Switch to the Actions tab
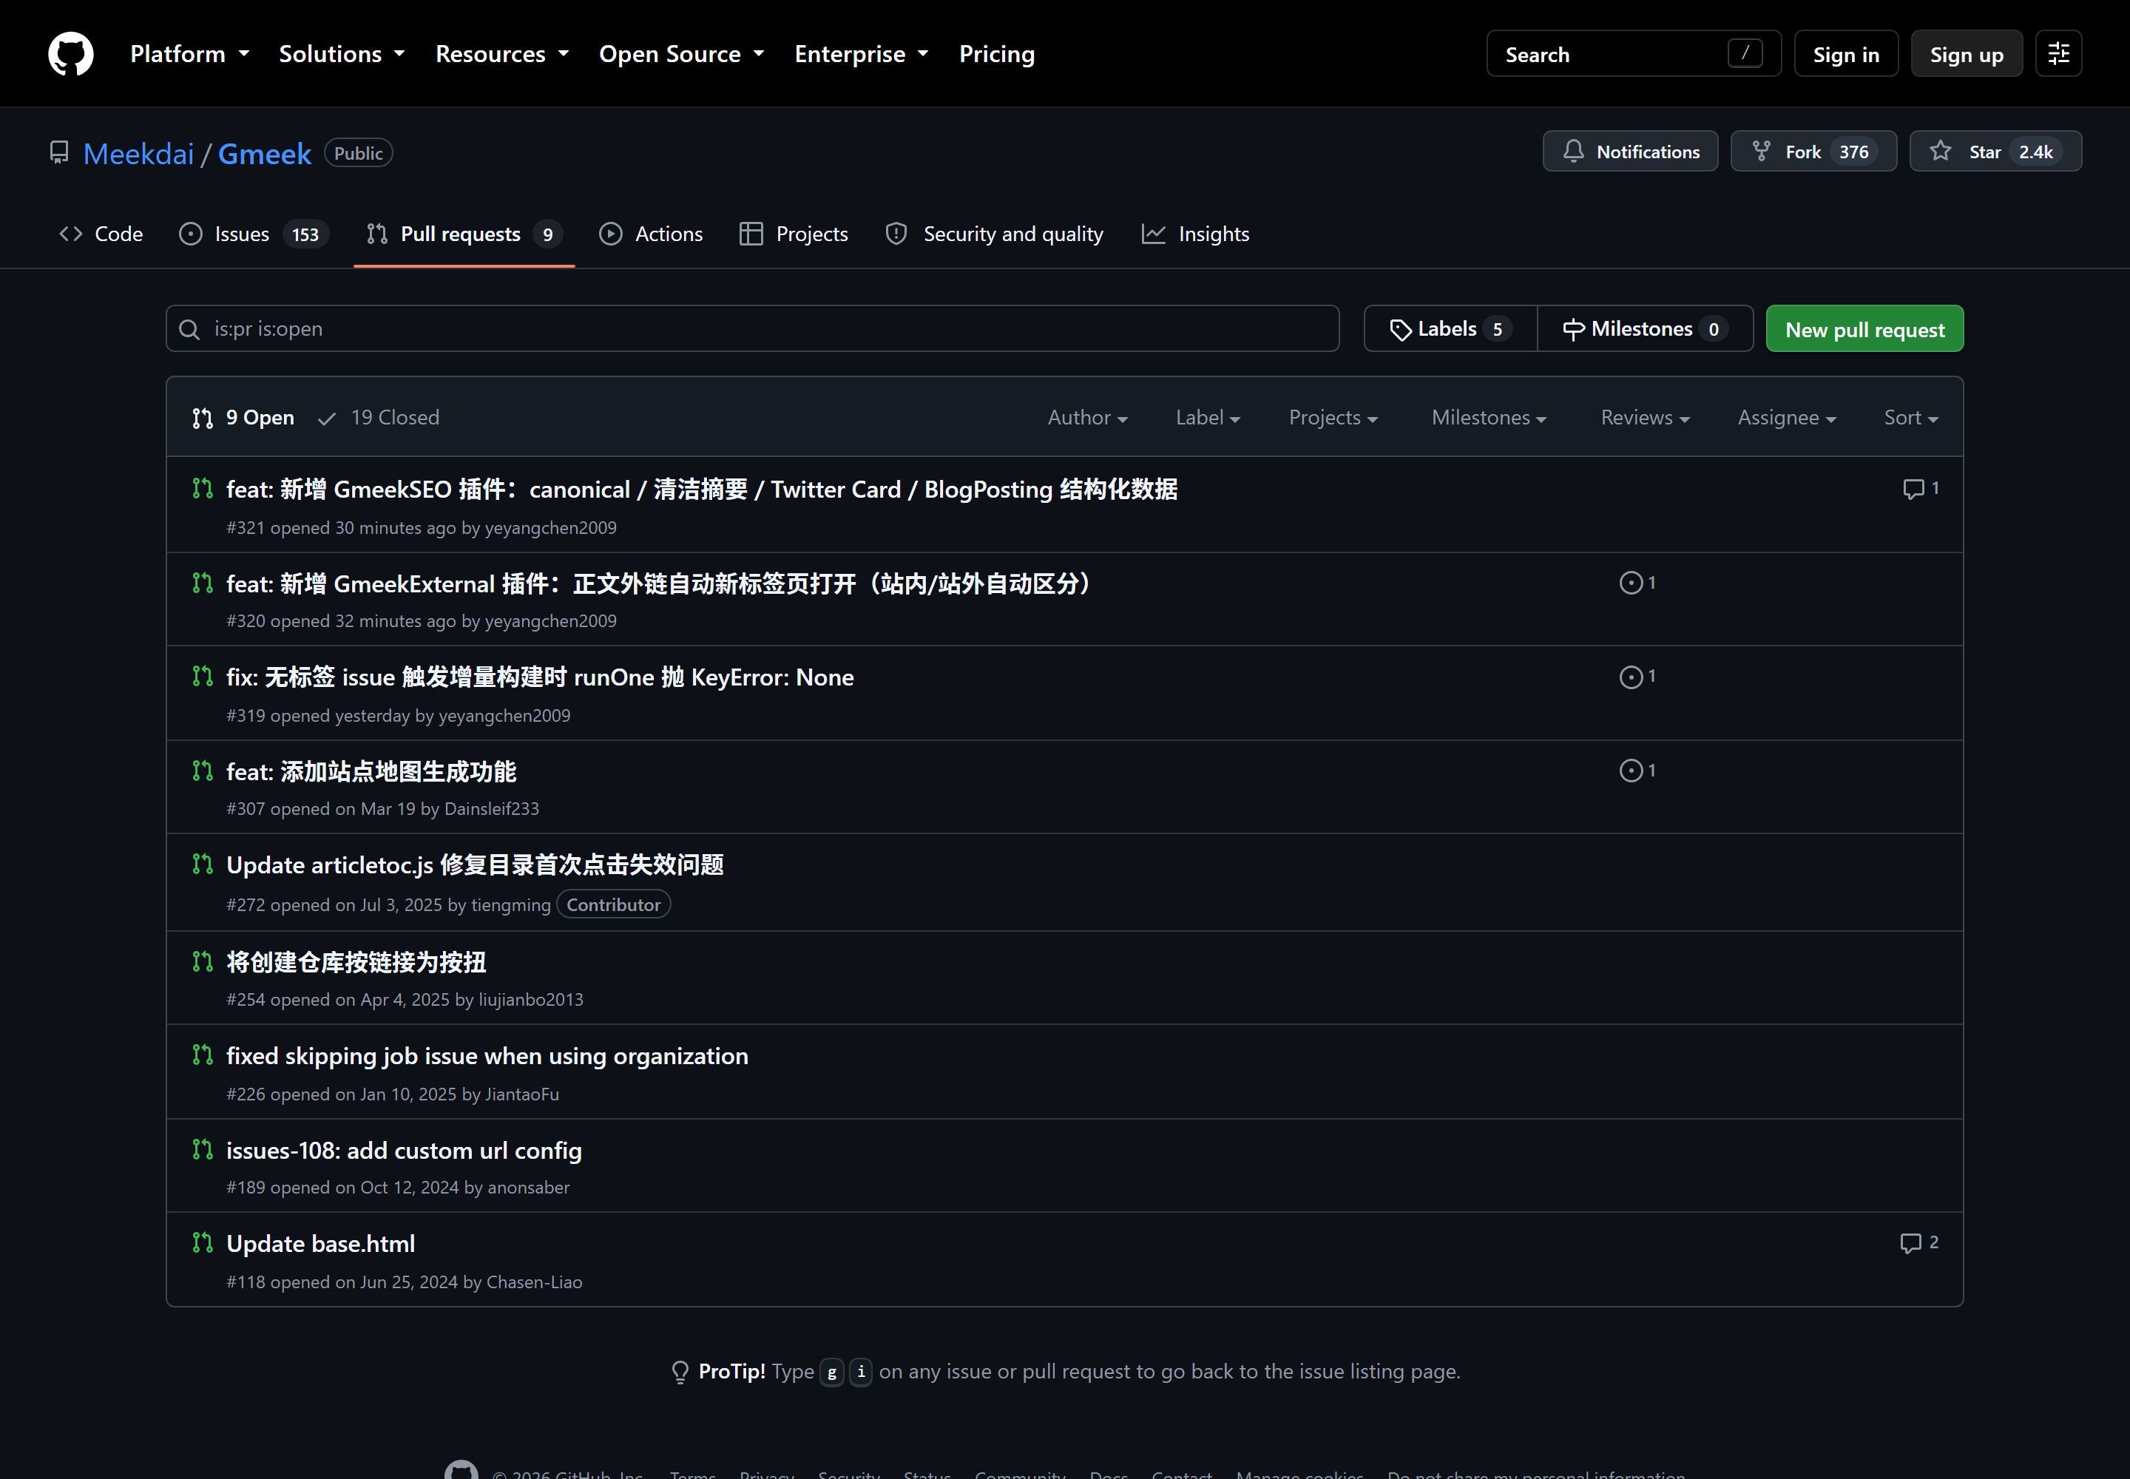Image resolution: width=2130 pixels, height=1479 pixels. click(x=651, y=234)
